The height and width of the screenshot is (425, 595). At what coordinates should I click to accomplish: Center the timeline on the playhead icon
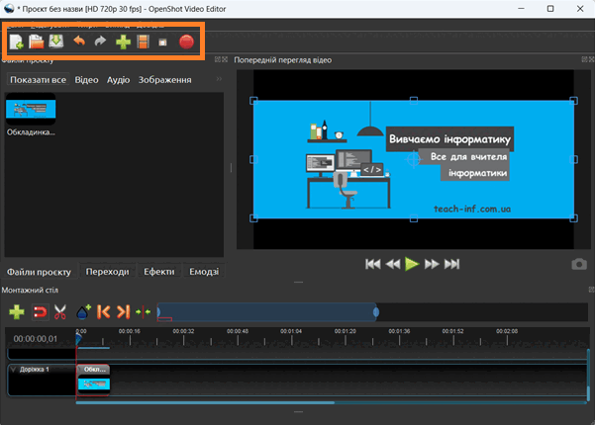pyautogui.click(x=144, y=312)
